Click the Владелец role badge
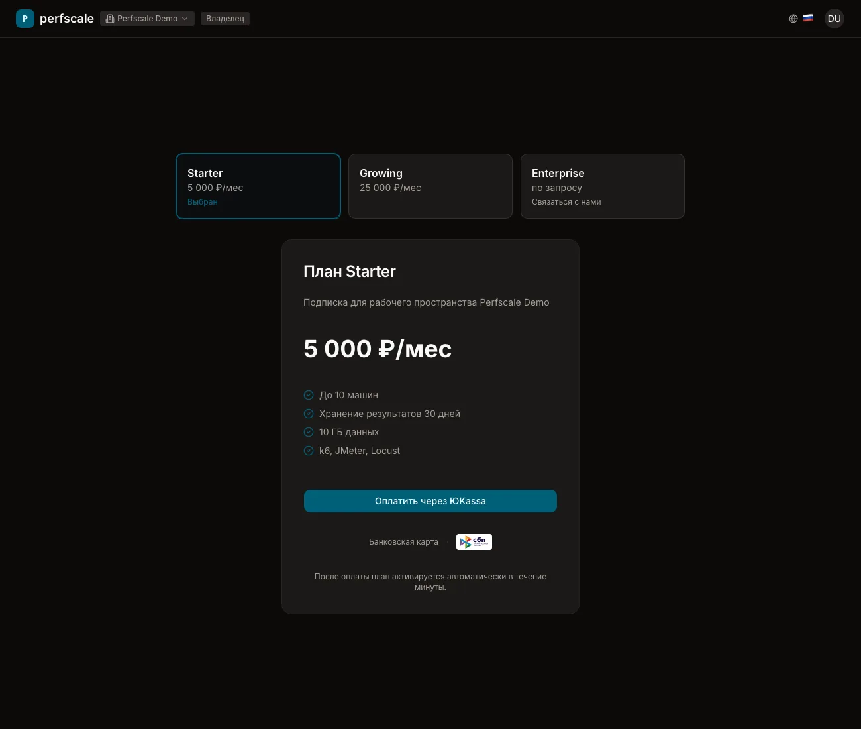Viewport: 861px width, 729px height. (x=225, y=19)
